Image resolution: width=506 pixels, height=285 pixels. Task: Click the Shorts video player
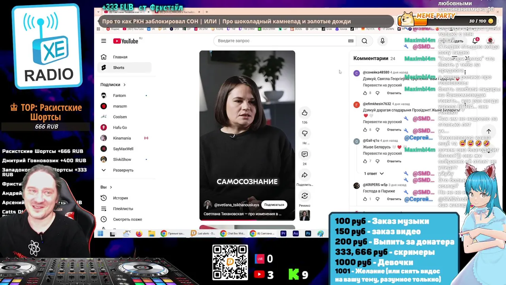[x=247, y=135]
